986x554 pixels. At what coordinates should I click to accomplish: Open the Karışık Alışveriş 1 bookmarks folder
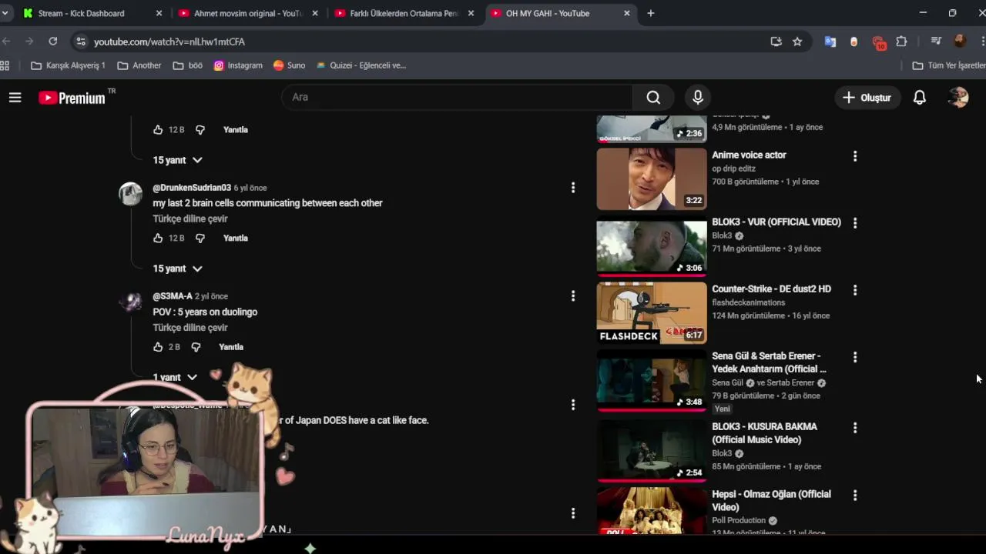(68, 65)
